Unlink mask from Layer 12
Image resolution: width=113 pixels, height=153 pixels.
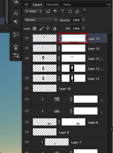pyautogui.click(x=59, y=48)
